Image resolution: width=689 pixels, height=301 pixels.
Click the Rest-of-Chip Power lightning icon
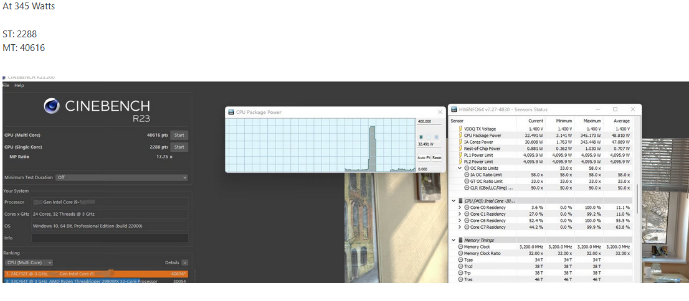pyautogui.click(x=460, y=149)
